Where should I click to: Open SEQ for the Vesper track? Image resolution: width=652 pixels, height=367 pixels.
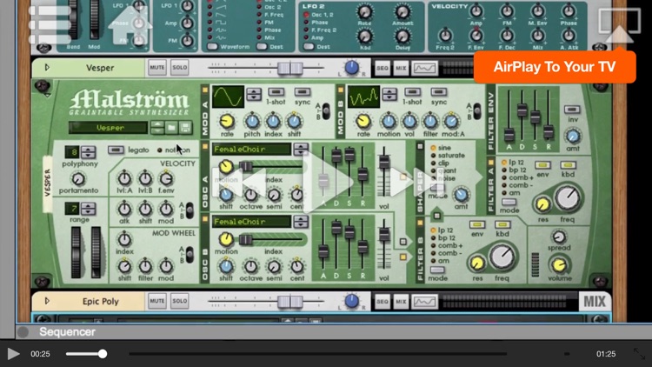point(383,68)
